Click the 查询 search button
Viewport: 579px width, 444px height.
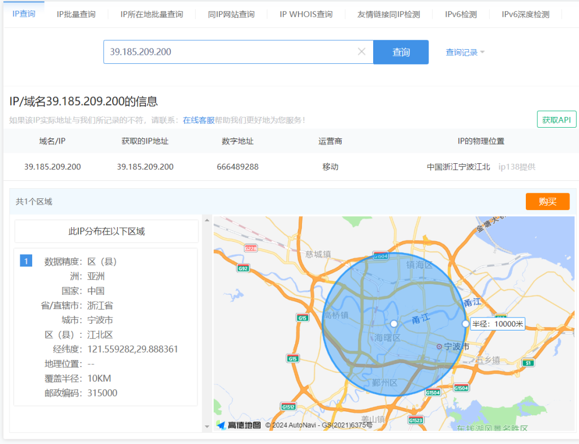[x=401, y=52]
